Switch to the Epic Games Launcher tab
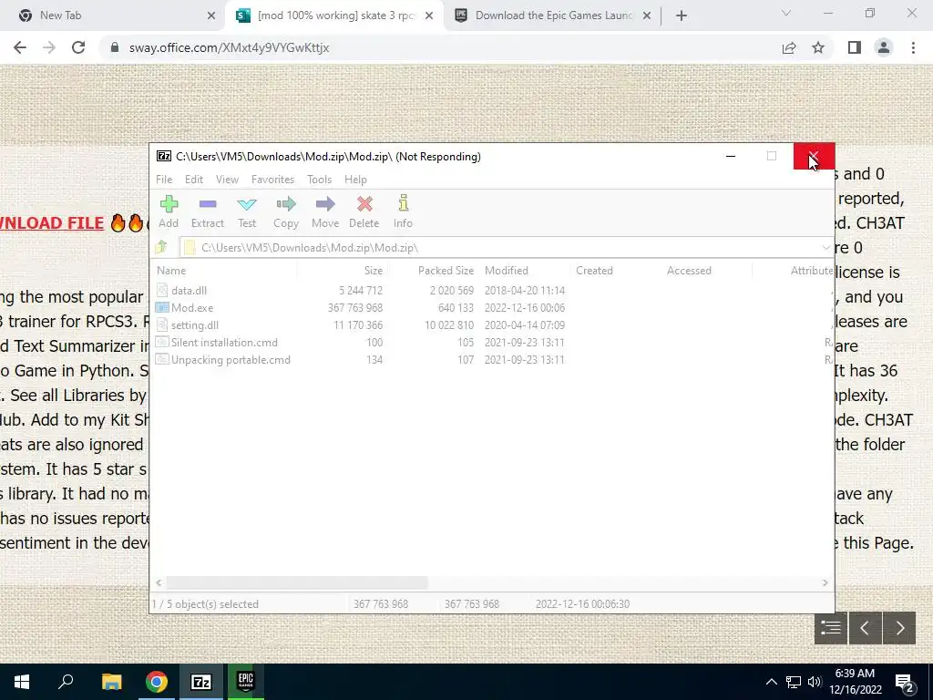 tap(551, 15)
